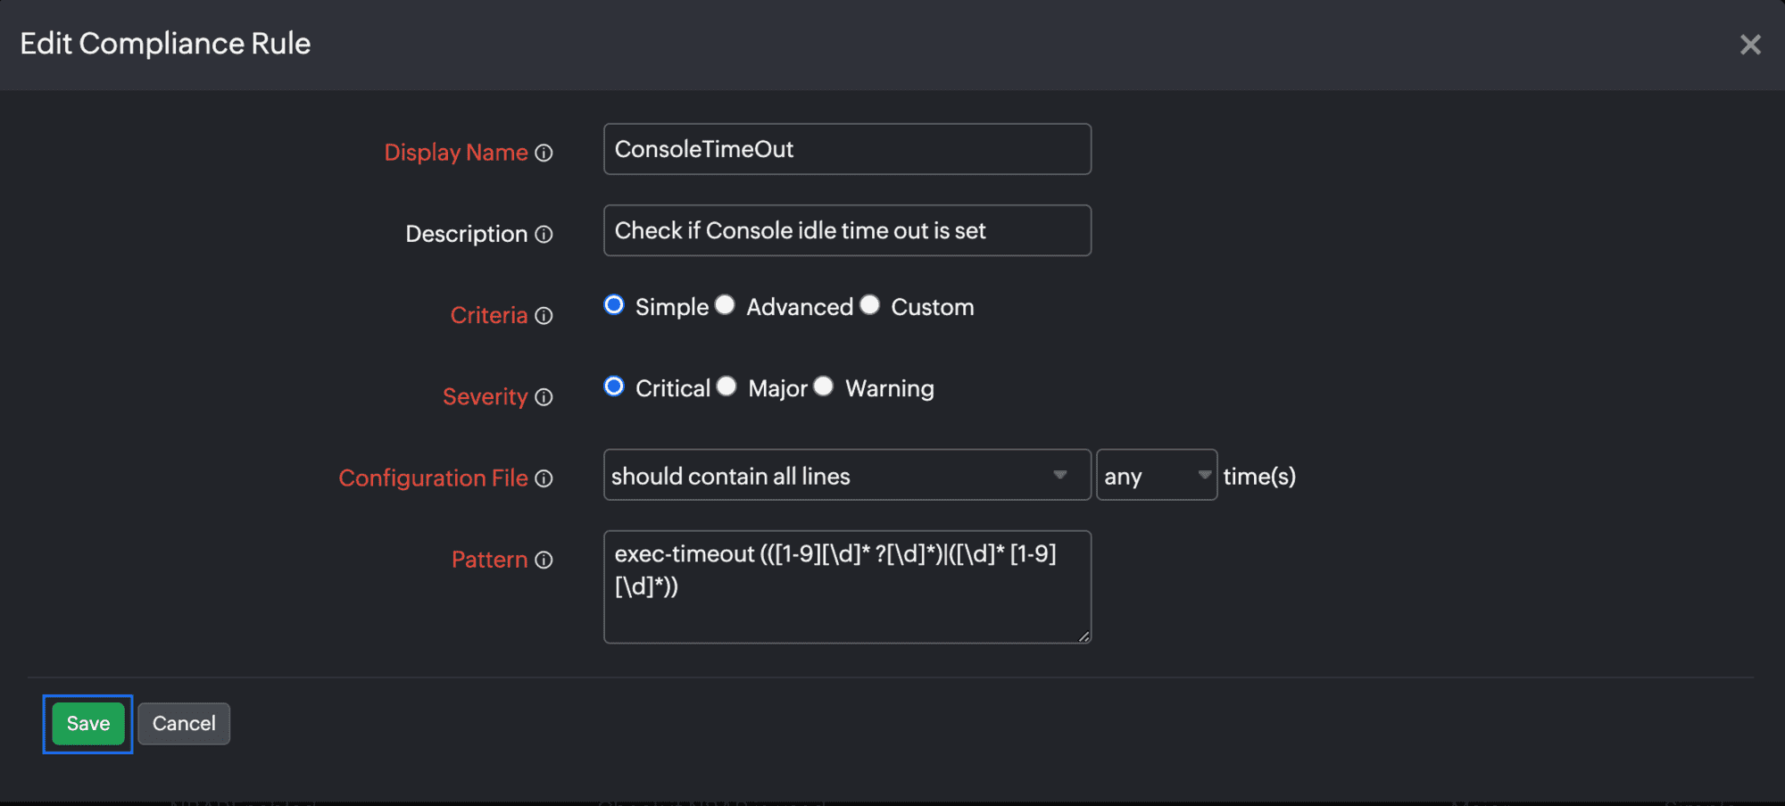Expand the 'any' times dropdown

[1157, 475]
